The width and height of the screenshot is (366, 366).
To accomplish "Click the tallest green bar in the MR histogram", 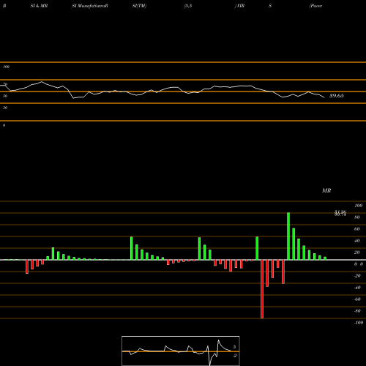I will 288,236.
